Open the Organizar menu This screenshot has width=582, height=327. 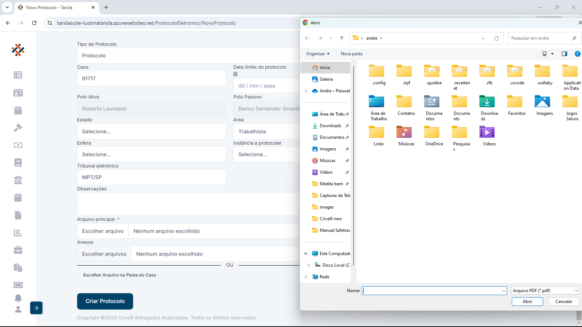[x=318, y=54]
